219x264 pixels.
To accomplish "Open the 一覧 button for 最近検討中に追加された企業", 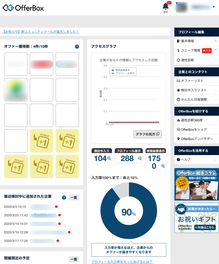I will point(74,197).
